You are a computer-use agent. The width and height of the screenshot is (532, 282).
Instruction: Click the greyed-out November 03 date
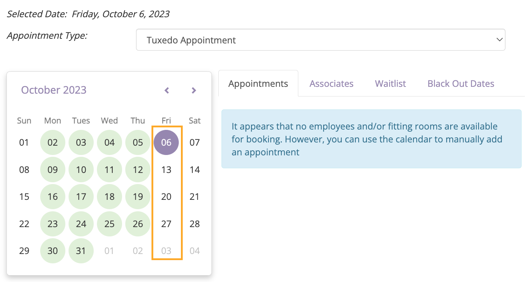tap(166, 251)
